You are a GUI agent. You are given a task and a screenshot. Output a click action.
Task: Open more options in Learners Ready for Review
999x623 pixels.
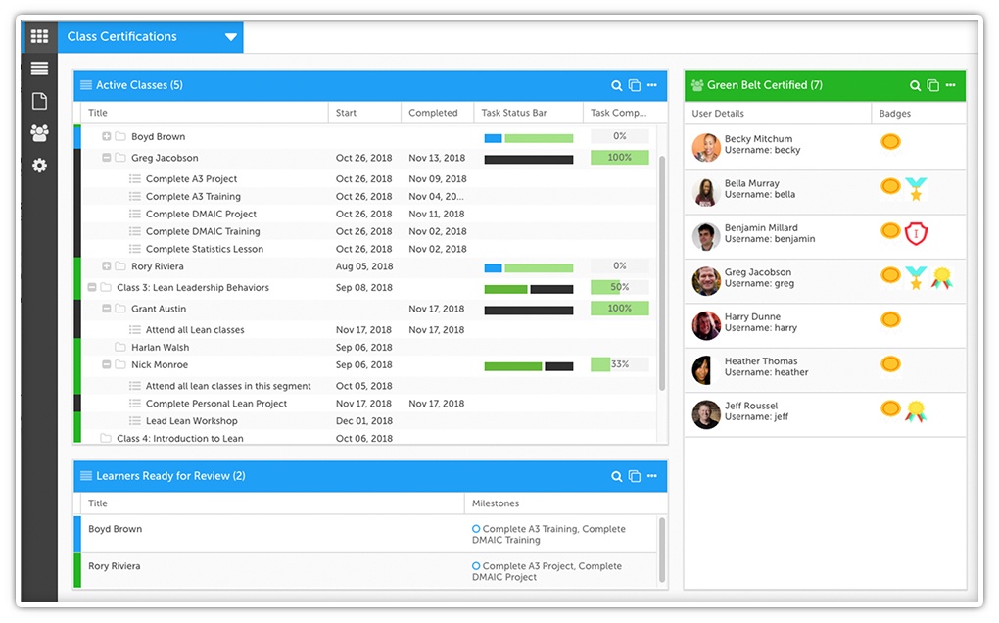click(x=652, y=476)
